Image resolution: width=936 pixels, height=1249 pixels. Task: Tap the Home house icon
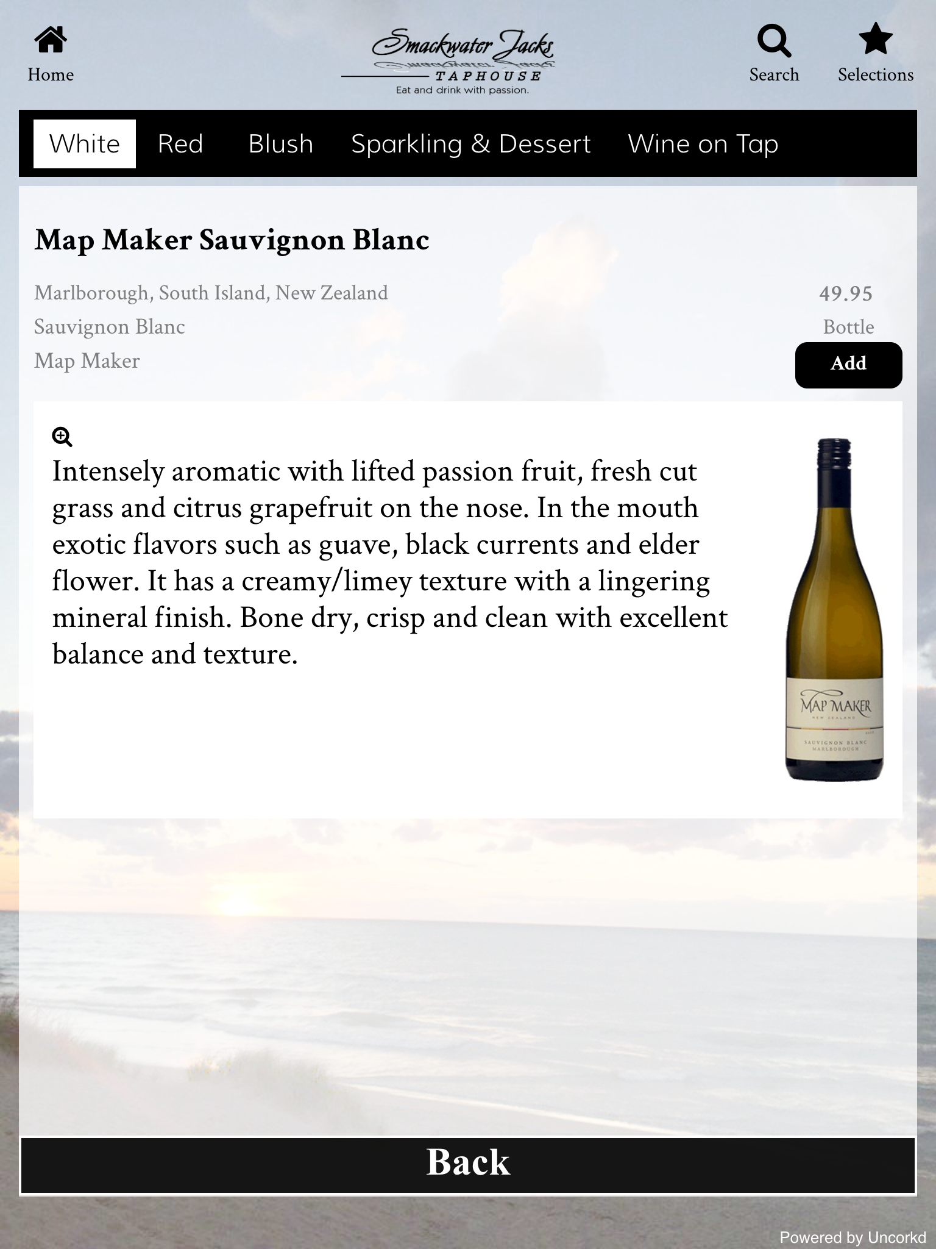(x=51, y=40)
